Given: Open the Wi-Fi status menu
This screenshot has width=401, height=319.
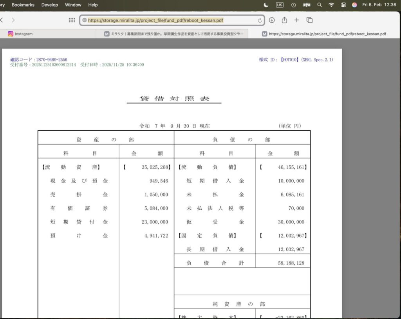Looking at the screenshot, I should (331, 5).
